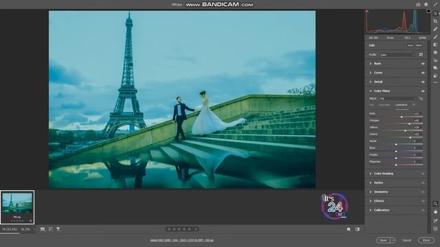Open the arrow next to Open button

pyautogui.click(x=393, y=240)
